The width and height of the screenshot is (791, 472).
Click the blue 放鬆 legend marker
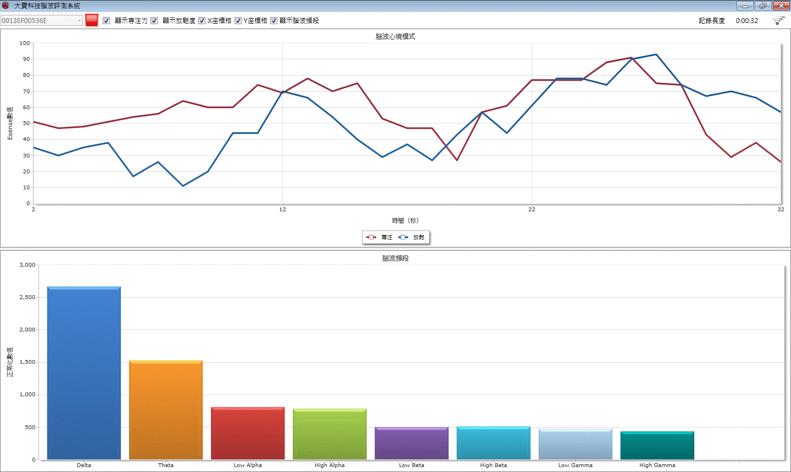tap(403, 237)
